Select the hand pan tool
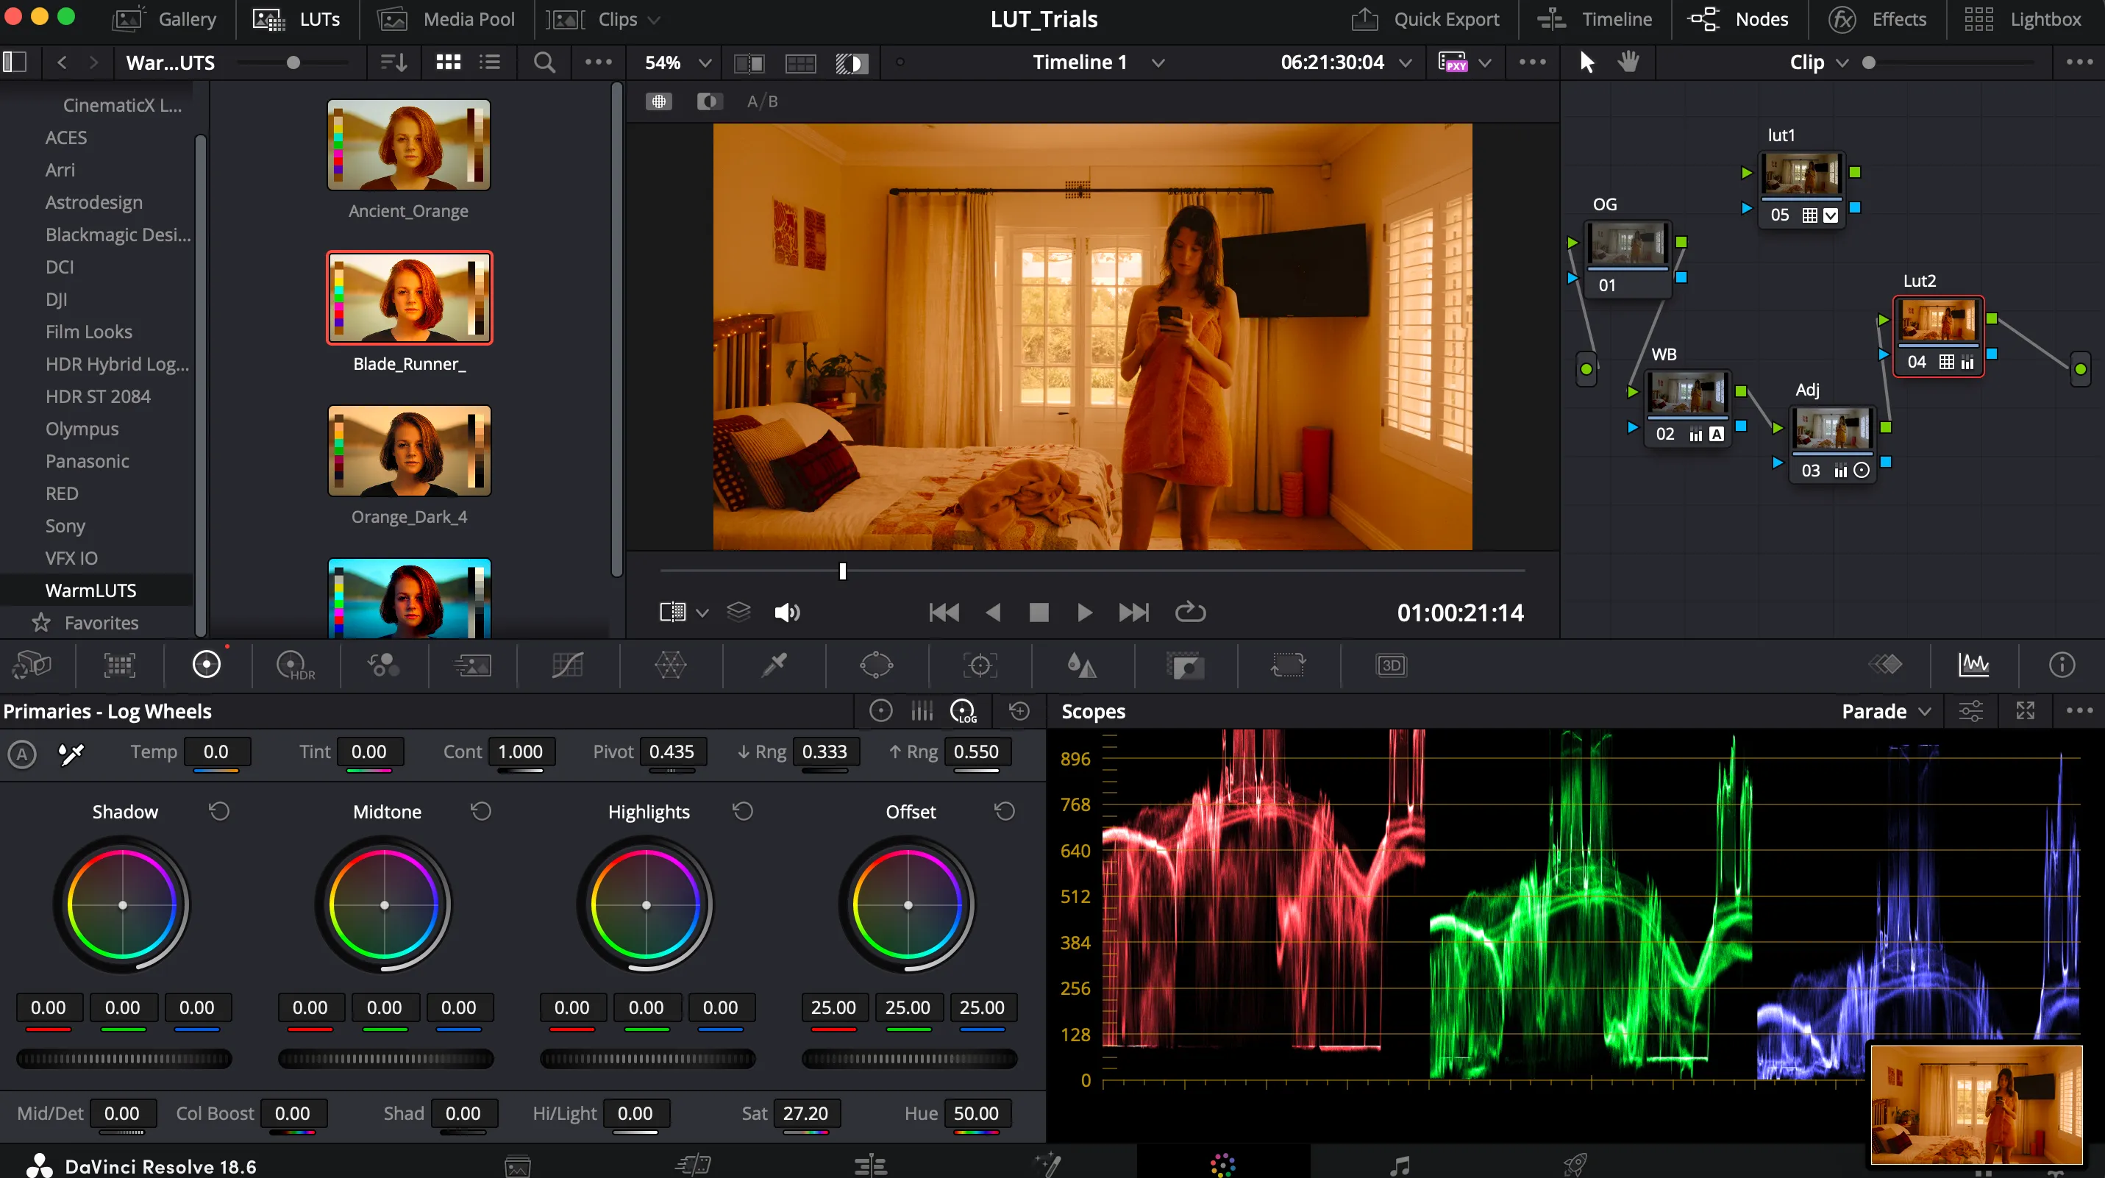The width and height of the screenshot is (2105, 1178). tap(1628, 62)
